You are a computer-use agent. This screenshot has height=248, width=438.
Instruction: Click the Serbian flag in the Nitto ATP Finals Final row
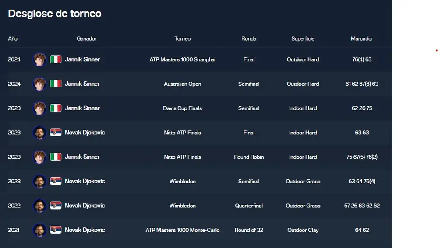coord(56,133)
